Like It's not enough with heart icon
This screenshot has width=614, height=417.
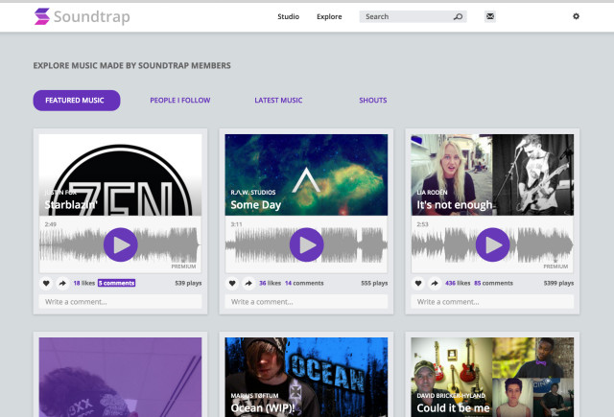(x=418, y=284)
